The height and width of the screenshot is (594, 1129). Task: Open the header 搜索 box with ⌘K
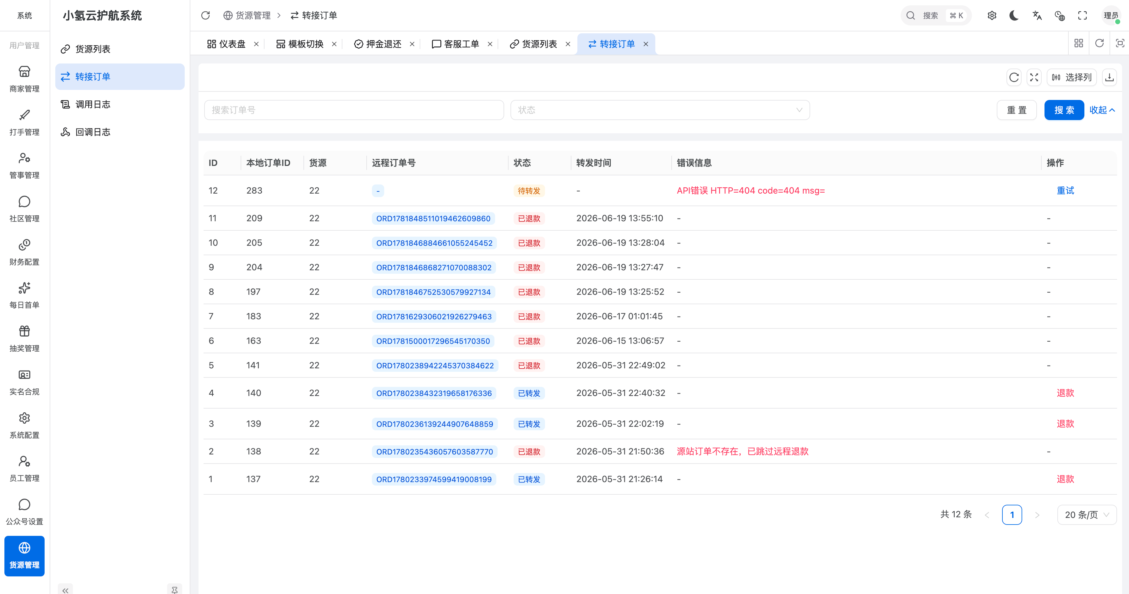(936, 15)
